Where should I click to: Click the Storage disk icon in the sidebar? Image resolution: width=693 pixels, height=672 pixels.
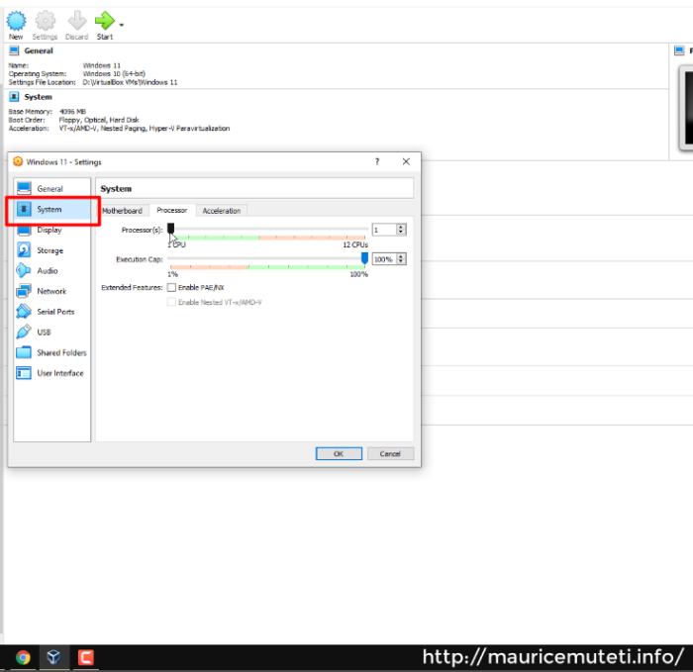pyautogui.click(x=24, y=250)
